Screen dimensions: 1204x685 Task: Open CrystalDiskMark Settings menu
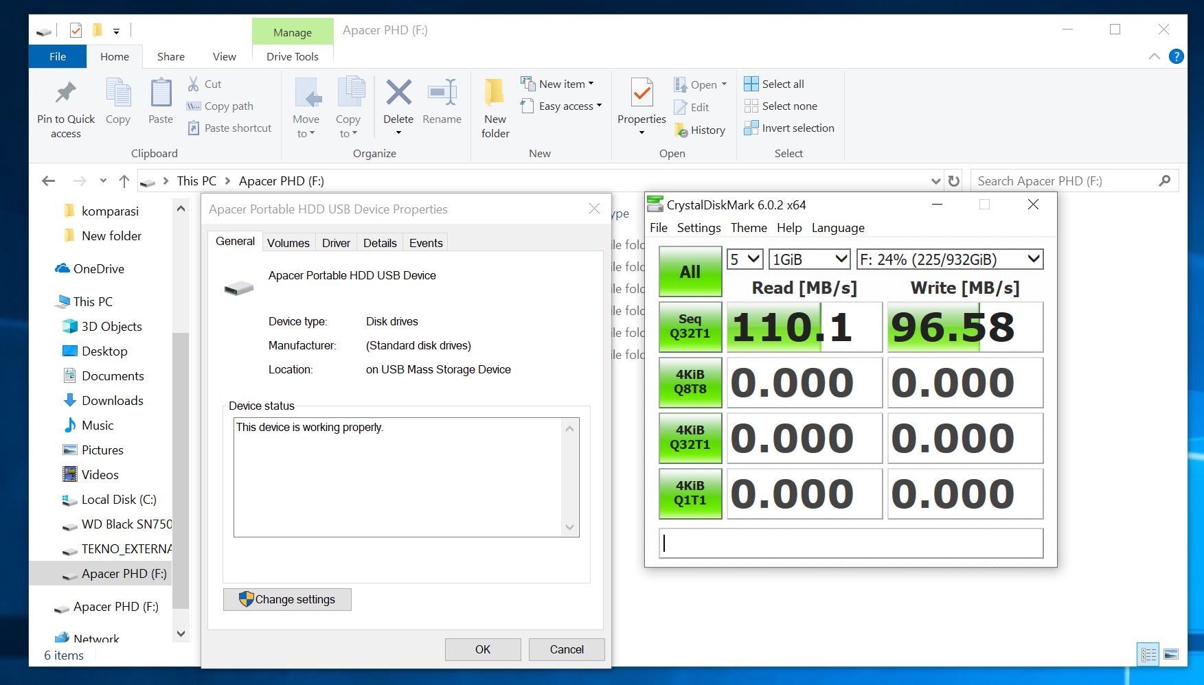click(x=698, y=228)
